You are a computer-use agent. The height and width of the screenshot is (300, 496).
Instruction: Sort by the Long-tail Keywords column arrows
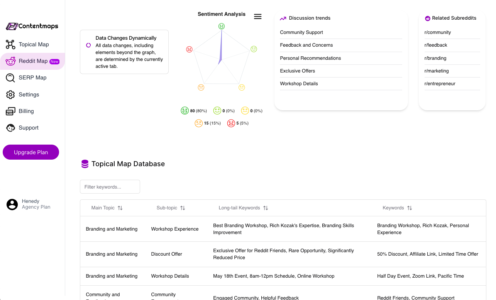point(266,208)
